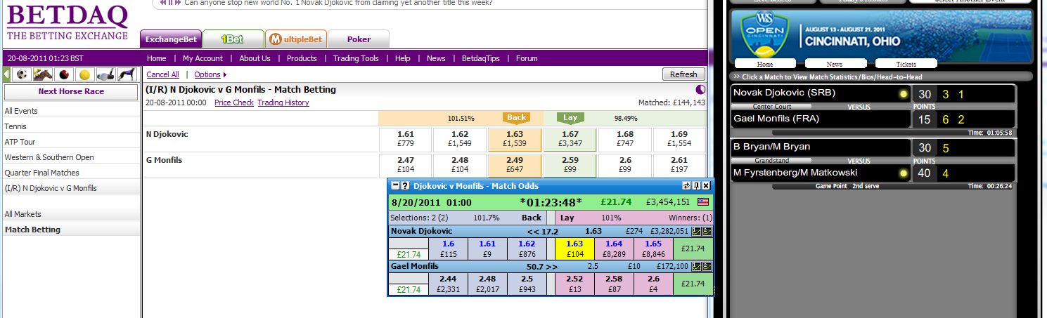Select All Markets in the sidebar
This screenshot has height=318, width=1047.
[x=23, y=214]
